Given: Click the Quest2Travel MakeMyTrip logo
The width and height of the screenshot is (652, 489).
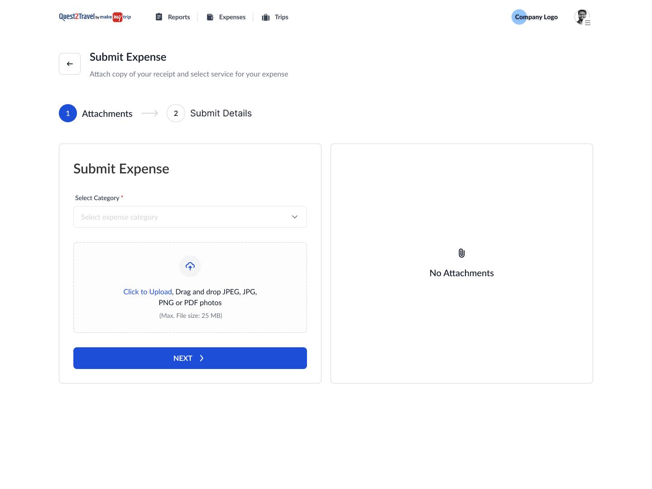Looking at the screenshot, I should (95, 17).
